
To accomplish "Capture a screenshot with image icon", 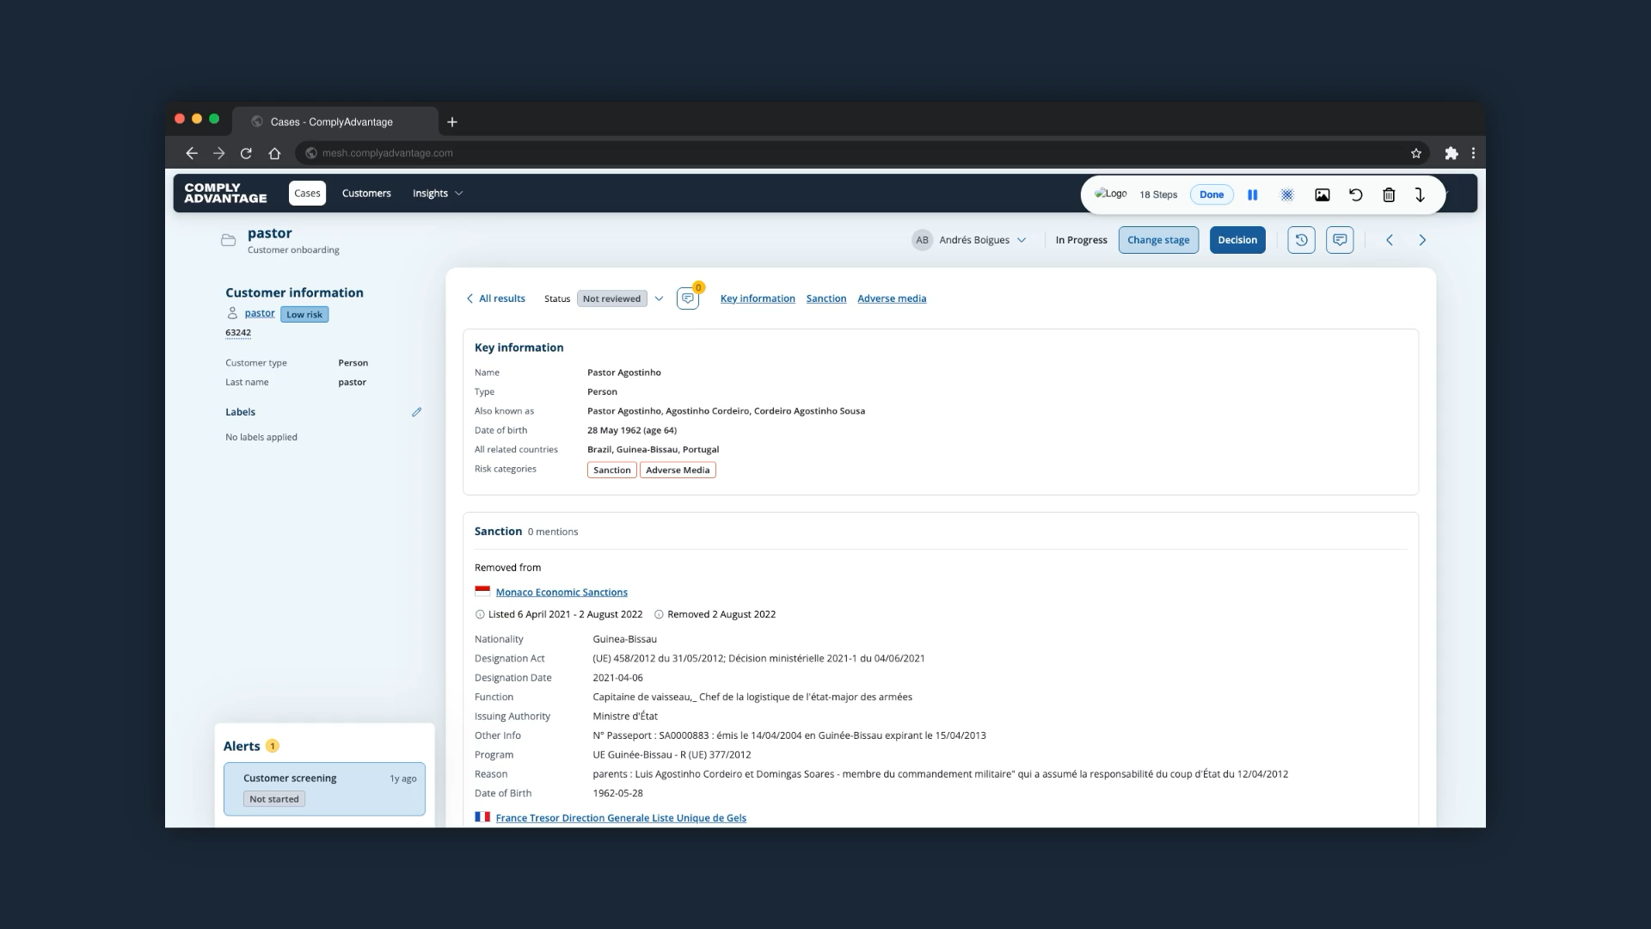I will point(1323,195).
